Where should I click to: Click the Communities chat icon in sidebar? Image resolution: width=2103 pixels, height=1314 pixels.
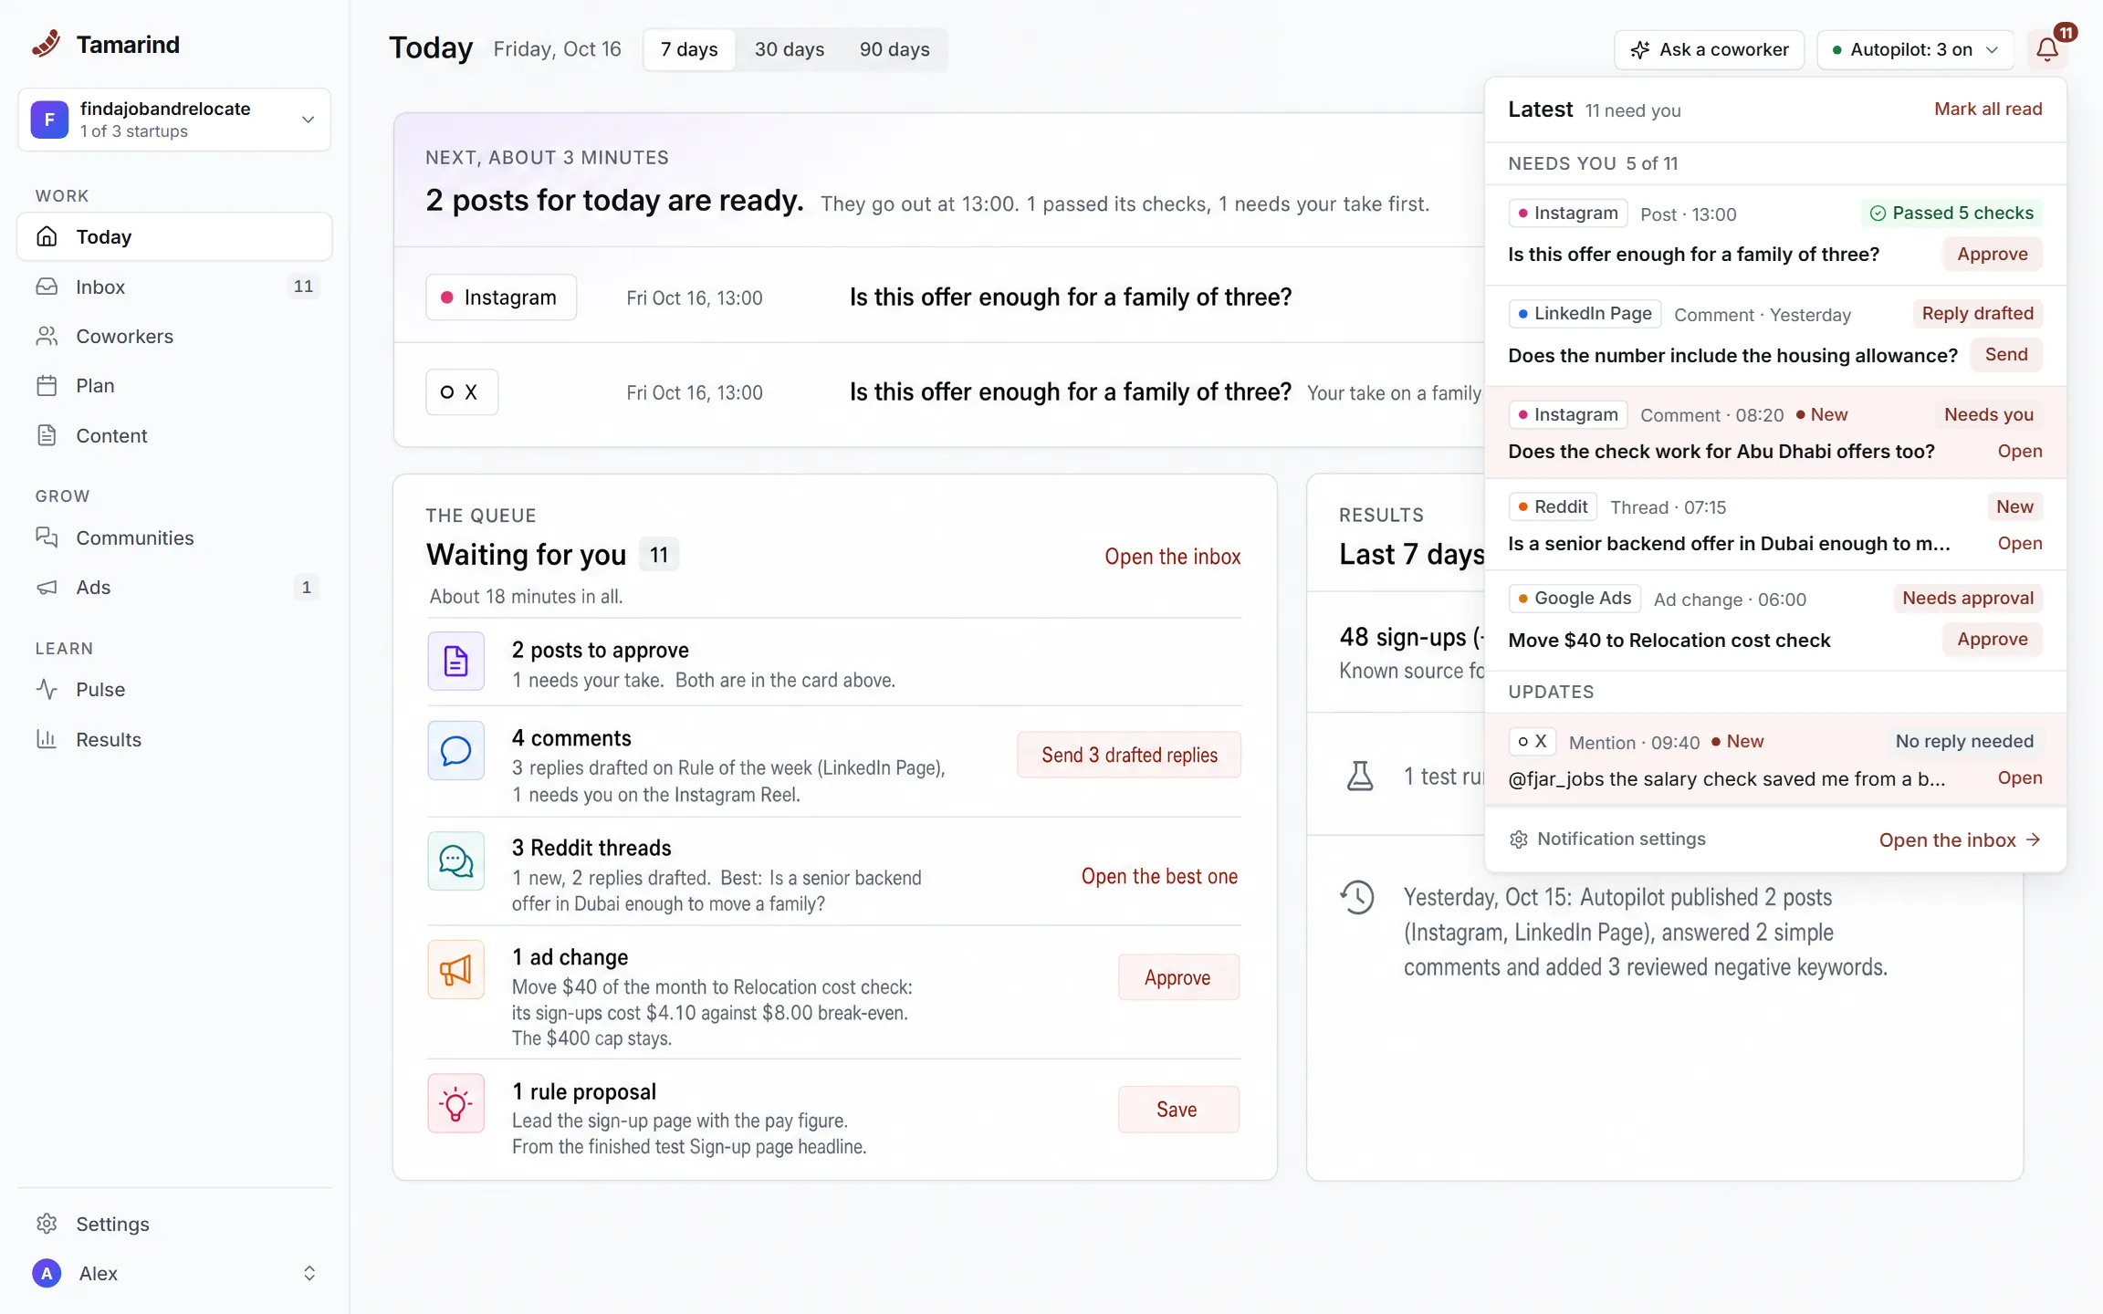[47, 537]
